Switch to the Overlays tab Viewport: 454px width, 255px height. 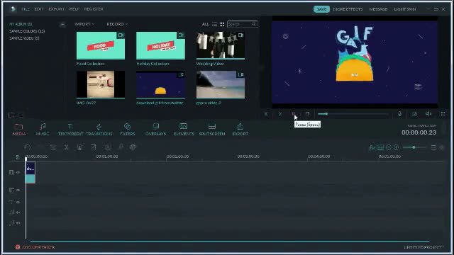(x=155, y=129)
